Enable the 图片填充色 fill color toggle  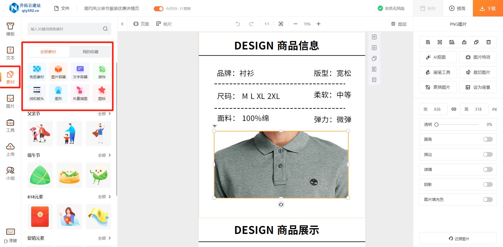point(488,199)
